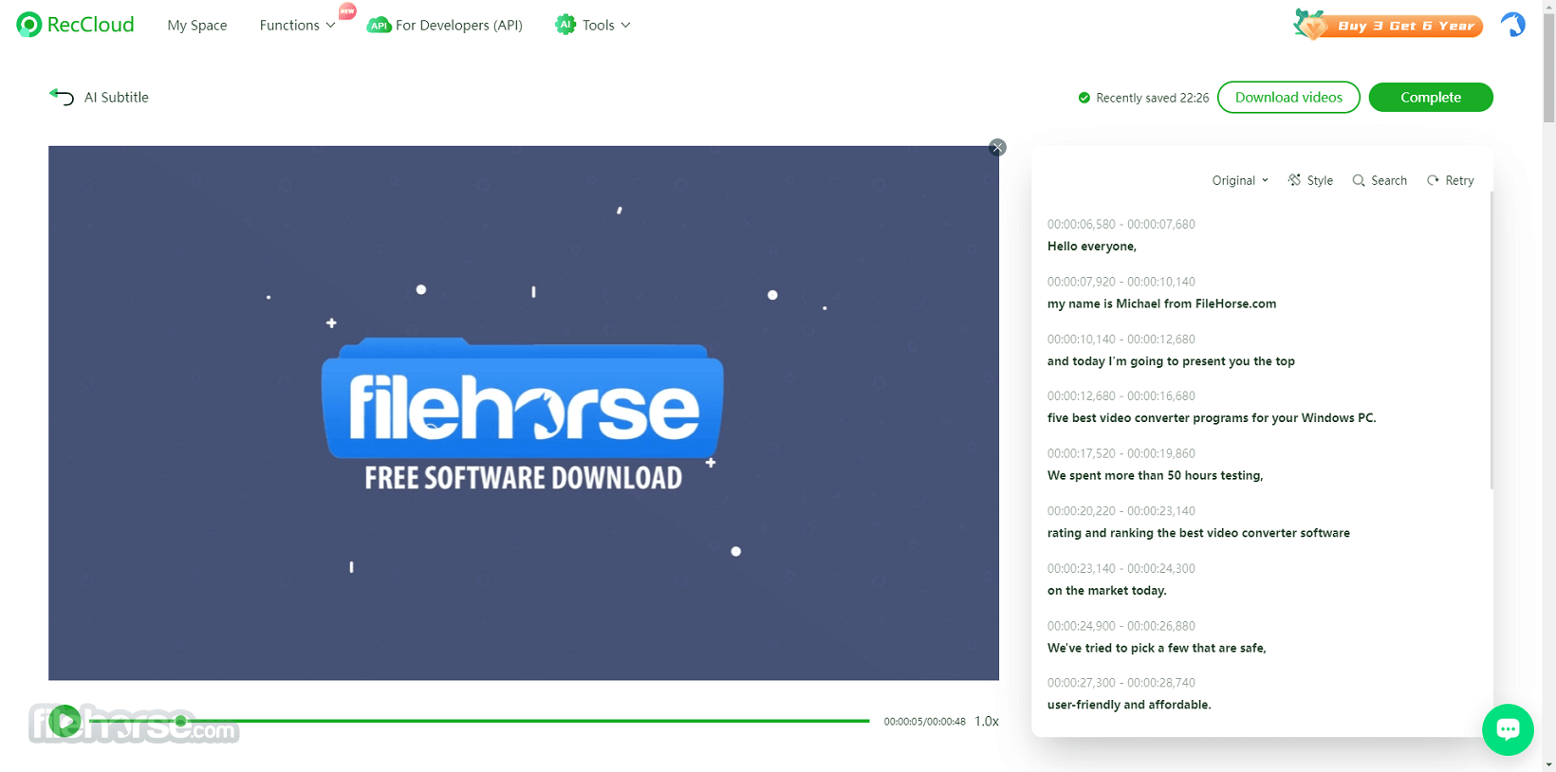Viewport: 1556px width, 772px height.
Task: Click the AI Tools gear icon
Action: click(x=565, y=25)
